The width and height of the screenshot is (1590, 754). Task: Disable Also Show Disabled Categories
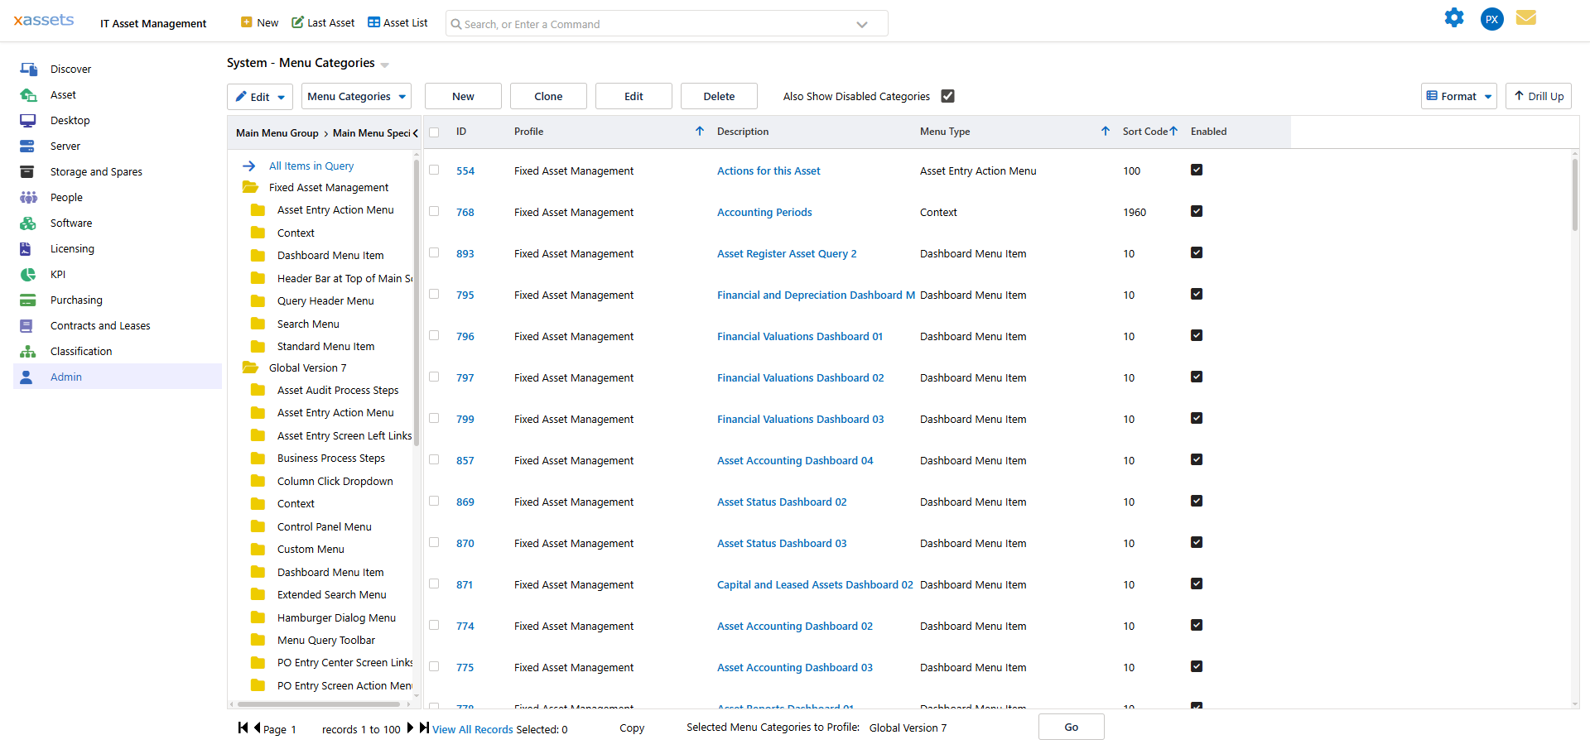click(947, 96)
